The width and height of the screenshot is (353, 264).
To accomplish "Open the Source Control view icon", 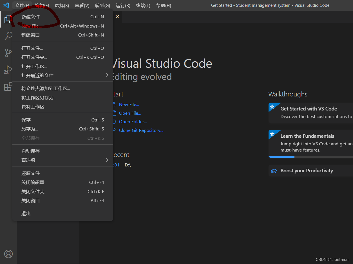I will pos(8,53).
